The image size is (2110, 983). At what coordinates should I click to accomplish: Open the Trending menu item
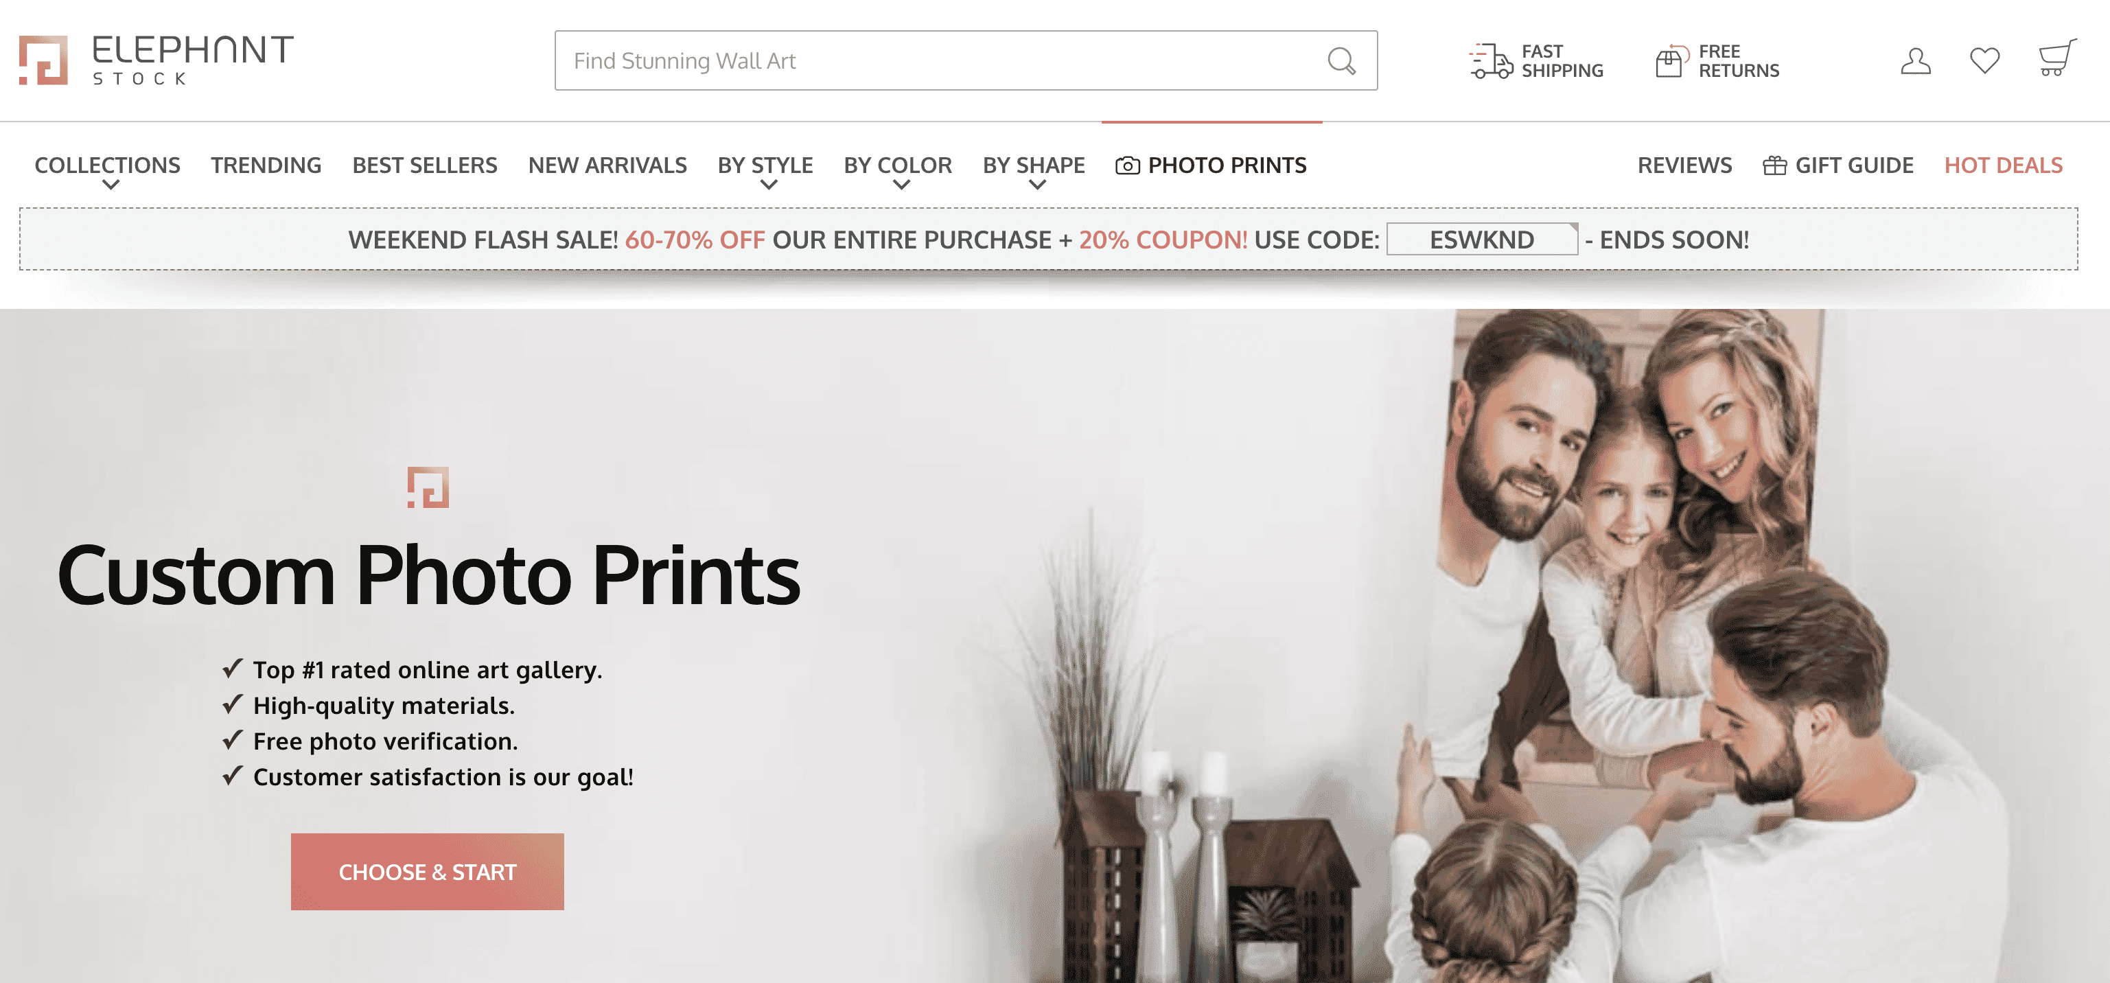click(266, 165)
